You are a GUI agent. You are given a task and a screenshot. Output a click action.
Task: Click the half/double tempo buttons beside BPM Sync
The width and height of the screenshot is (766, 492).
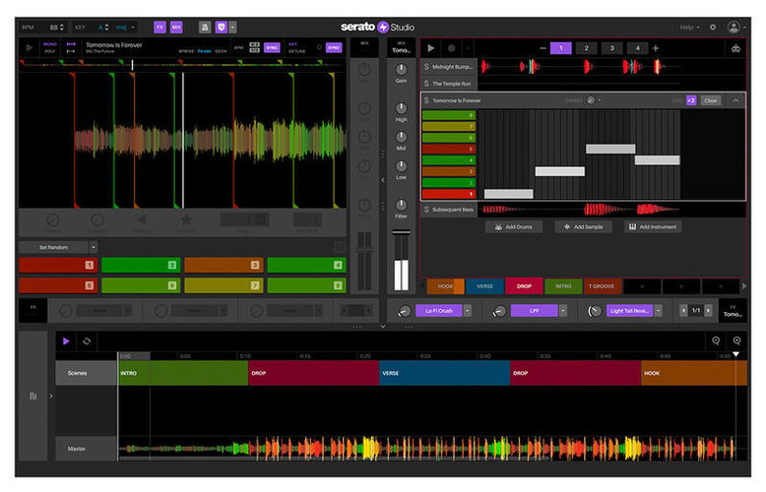point(255,47)
